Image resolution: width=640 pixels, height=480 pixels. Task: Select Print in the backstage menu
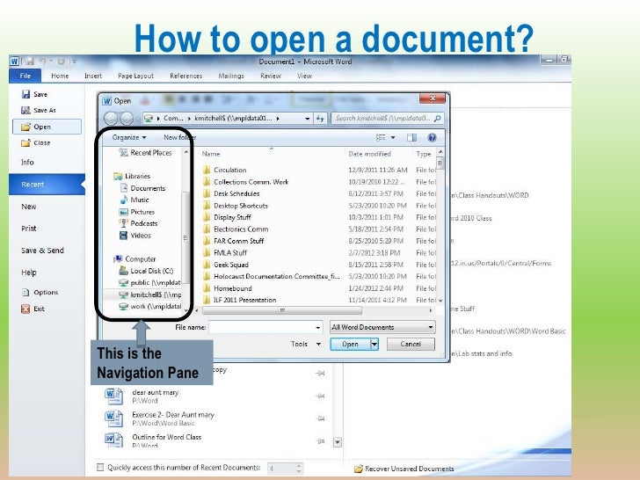pyautogui.click(x=28, y=229)
